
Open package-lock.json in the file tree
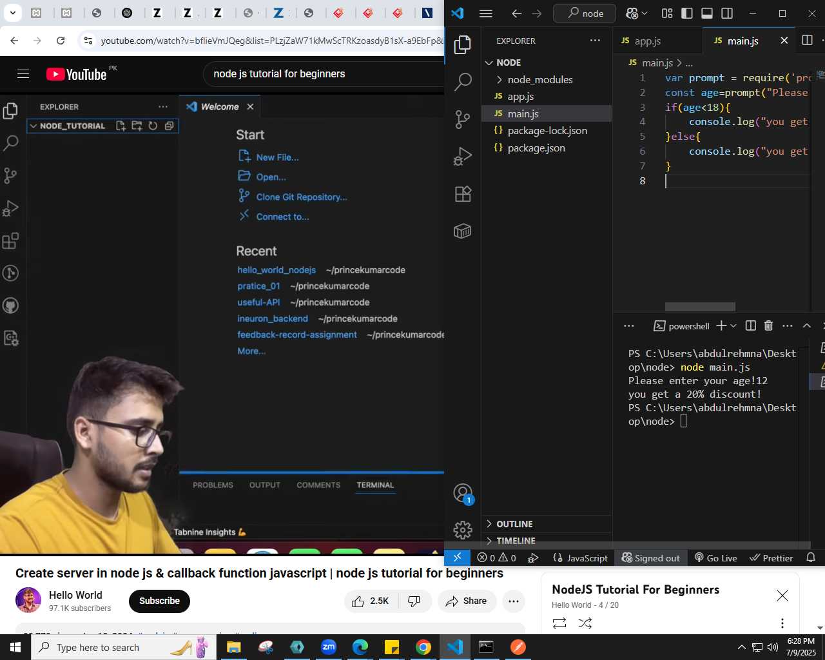547,131
